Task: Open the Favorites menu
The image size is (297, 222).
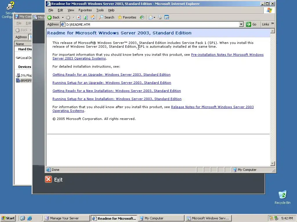Action: click(x=85, y=10)
